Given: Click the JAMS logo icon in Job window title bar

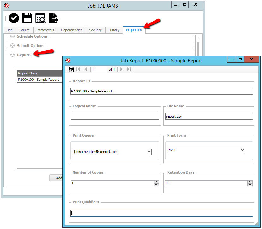Looking at the screenshot, I should tap(7, 6).
